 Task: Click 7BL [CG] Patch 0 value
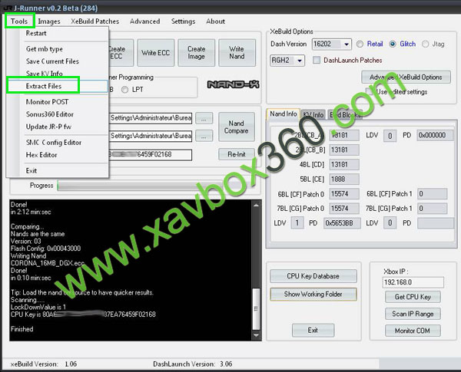(x=344, y=209)
